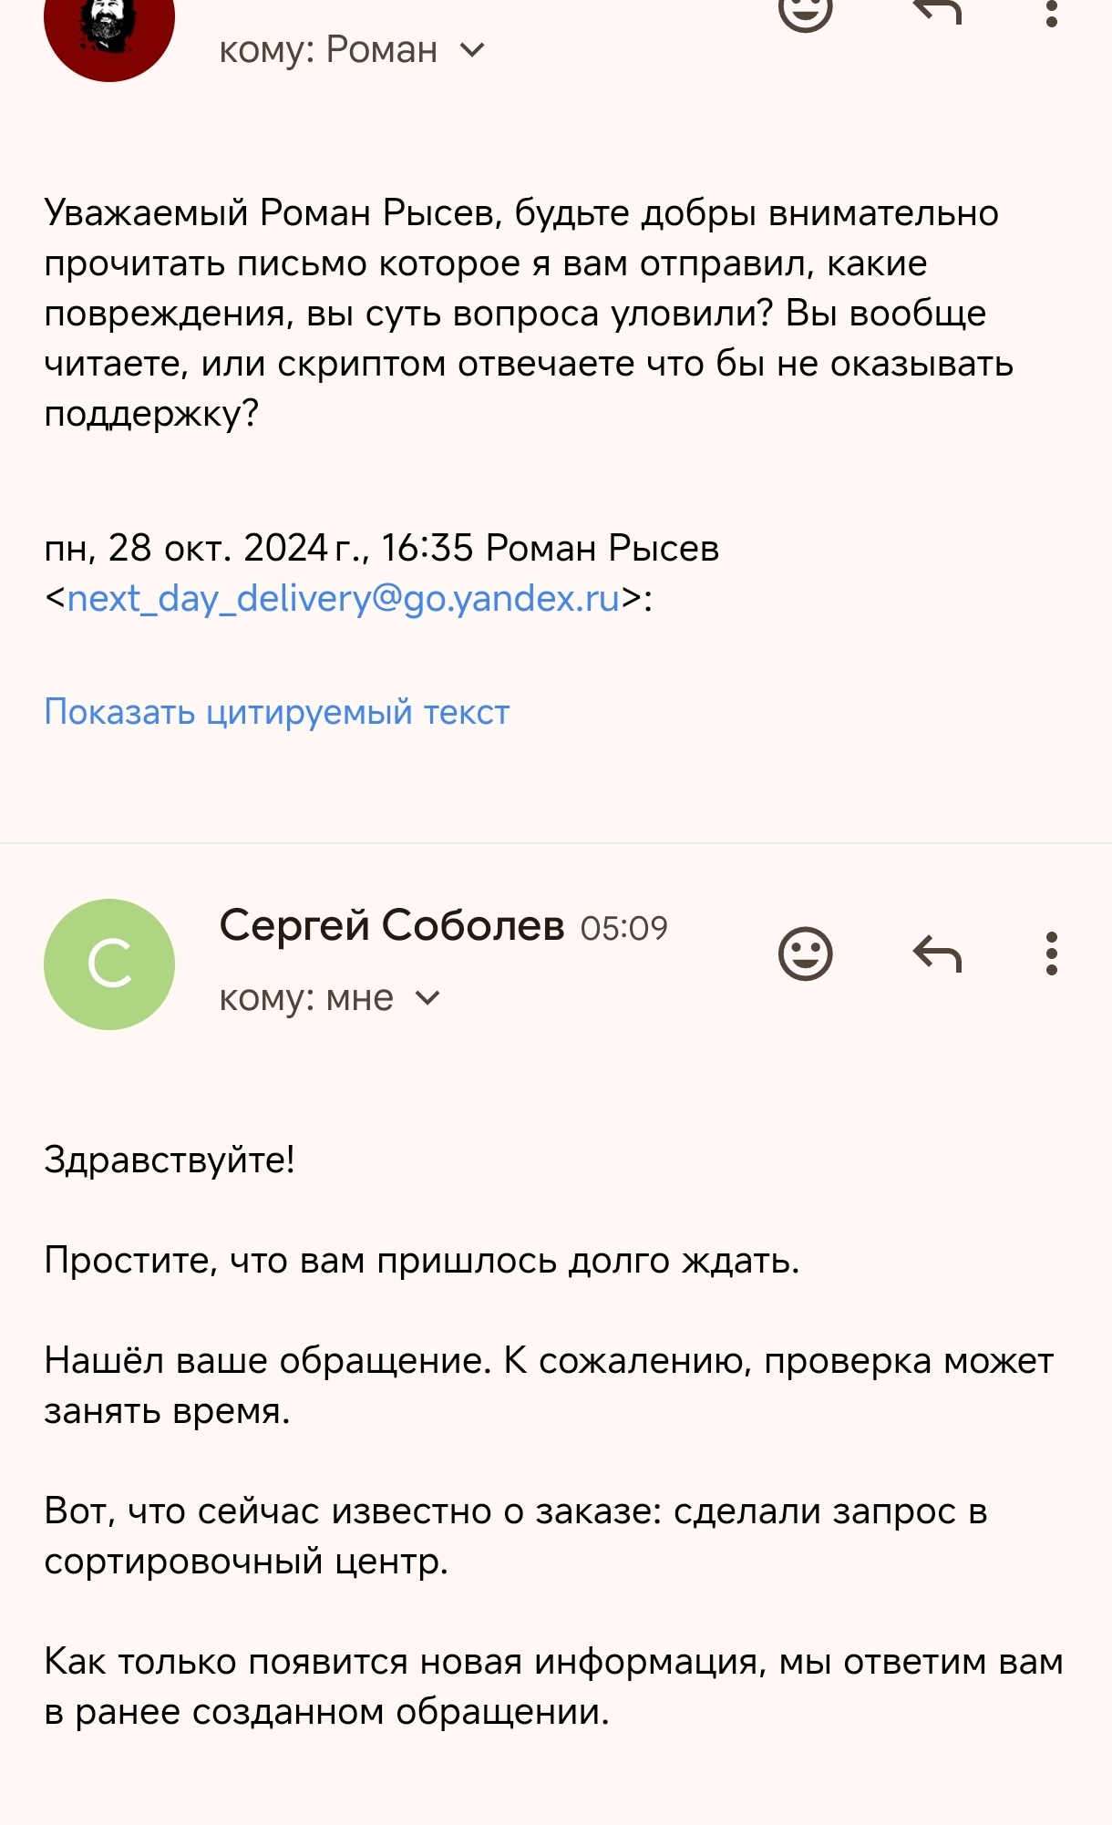Expand recipient details chevron next to "кому: Роман"
The height and width of the screenshot is (1825, 1112).
click(473, 50)
